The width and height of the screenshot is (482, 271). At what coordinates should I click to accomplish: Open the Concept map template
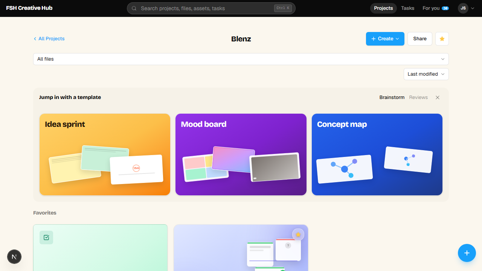tap(377, 155)
